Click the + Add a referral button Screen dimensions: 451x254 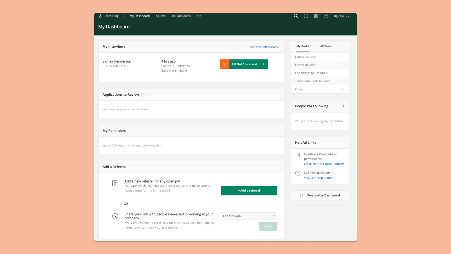tap(249, 191)
